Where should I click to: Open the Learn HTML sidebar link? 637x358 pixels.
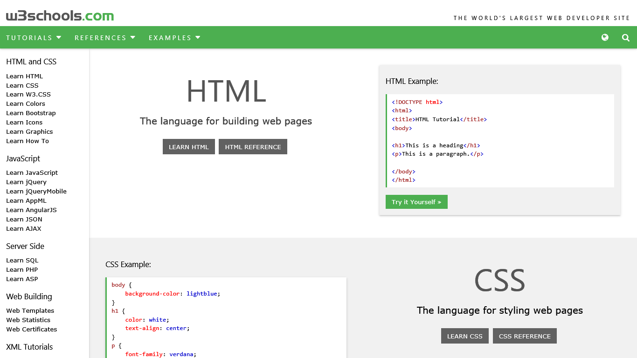(24, 76)
